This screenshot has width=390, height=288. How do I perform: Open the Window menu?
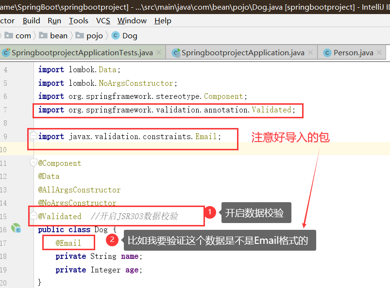click(132, 21)
